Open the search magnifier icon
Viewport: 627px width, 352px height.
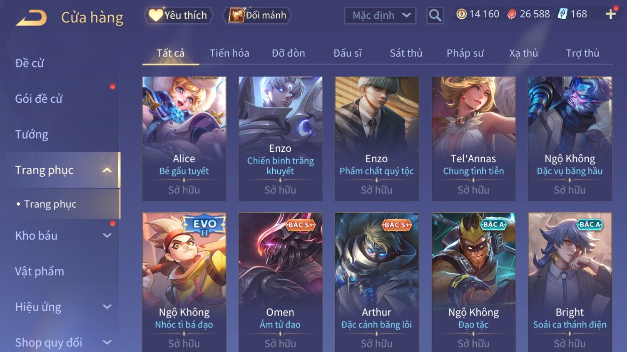coord(435,15)
